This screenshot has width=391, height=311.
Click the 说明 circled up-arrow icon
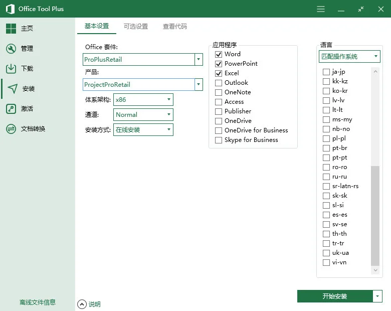click(x=82, y=304)
